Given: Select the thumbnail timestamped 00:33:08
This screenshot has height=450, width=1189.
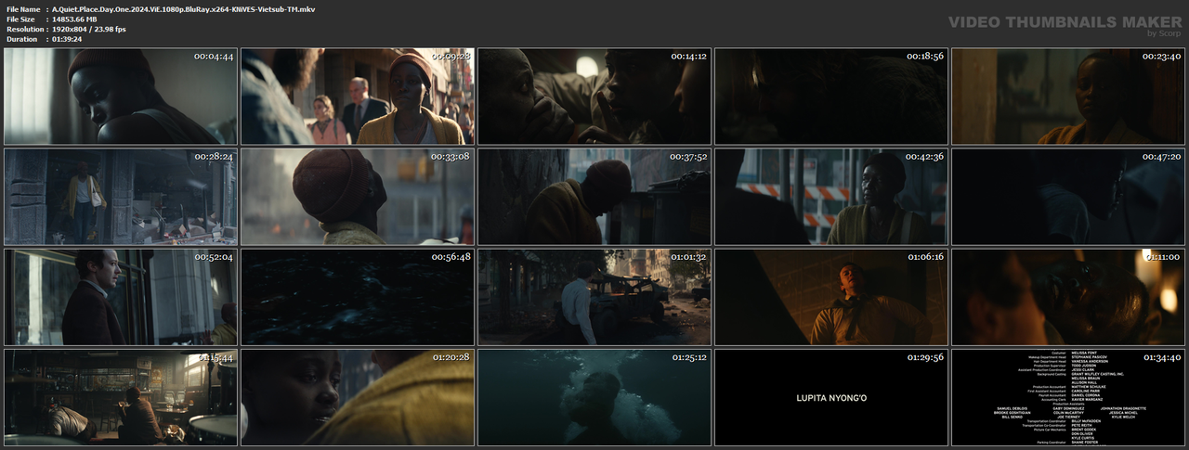Looking at the screenshot, I should tap(358, 197).
